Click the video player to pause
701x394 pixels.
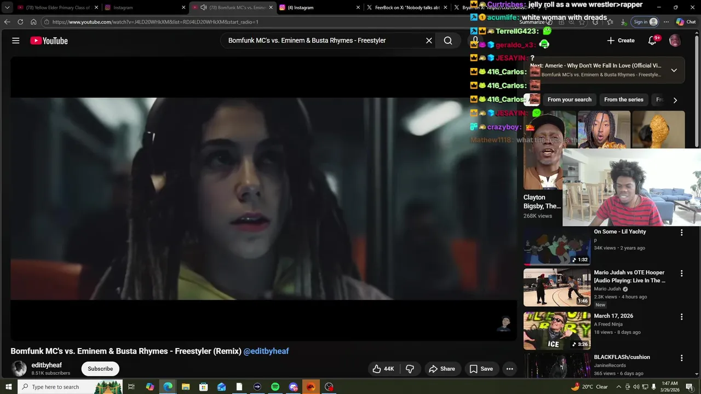[x=263, y=199]
